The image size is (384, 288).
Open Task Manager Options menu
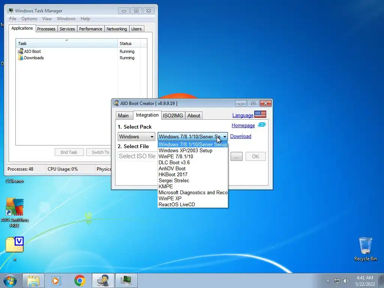coord(29,19)
